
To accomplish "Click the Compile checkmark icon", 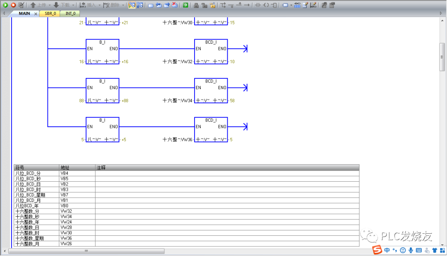I will pyautogui.click(x=21, y=5).
